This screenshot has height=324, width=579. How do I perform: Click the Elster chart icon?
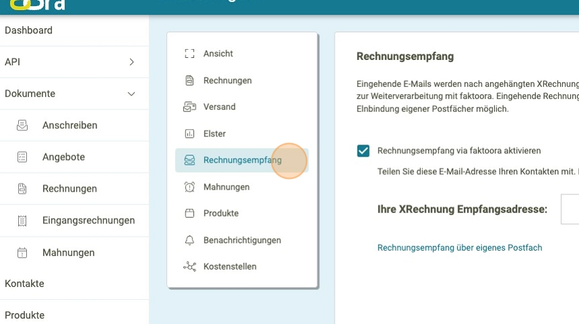click(189, 134)
